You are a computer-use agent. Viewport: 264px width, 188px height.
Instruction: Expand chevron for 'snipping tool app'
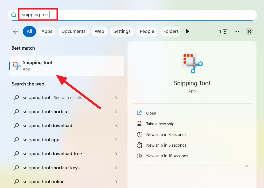click(x=116, y=139)
